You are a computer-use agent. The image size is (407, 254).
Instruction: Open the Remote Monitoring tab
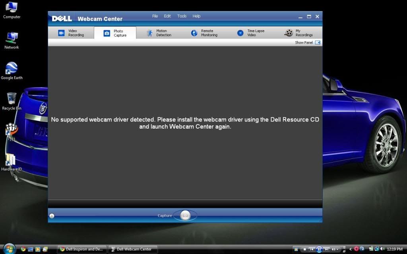(x=204, y=33)
